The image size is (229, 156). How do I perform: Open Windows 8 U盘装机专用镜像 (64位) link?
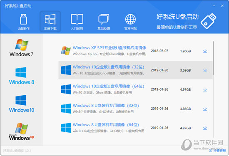click(106, 125)
